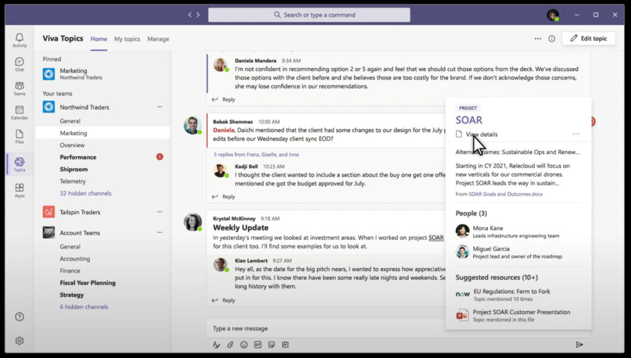The height and width of the screenshot is (358, 631).
Task: Open the Shiproom channel
Action: coord(74,169)
